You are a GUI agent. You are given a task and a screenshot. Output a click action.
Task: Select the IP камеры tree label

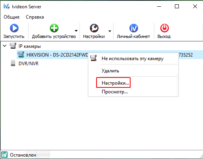30,46
